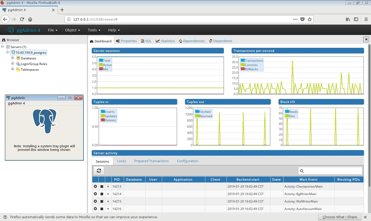Open Firefox Library icon
The height and width of the screenshot is (221, 371).
point(348,19)
